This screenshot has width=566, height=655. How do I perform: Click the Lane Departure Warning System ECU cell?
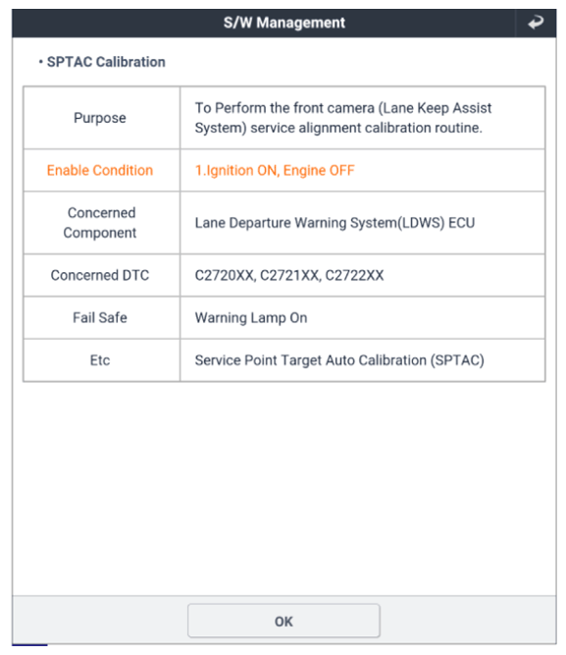click(x=363, y=223)
